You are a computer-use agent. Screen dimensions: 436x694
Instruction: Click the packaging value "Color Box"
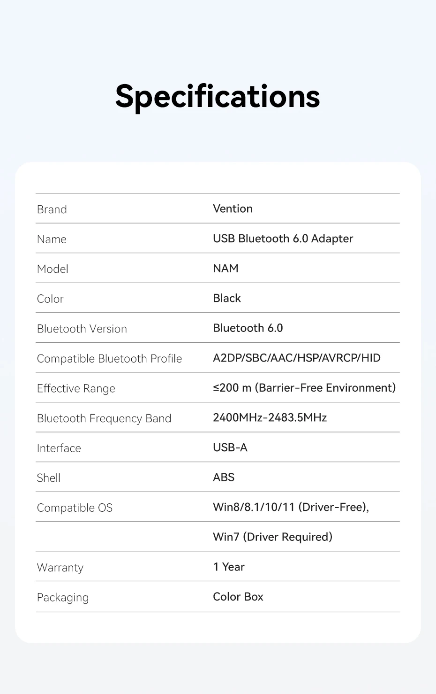pos(238,596)
